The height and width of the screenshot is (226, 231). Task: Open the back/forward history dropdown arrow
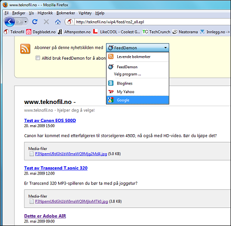[26, 22]
